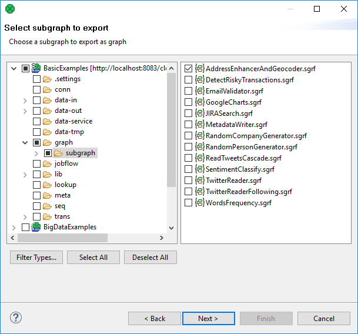
Task: Collapse the graph folder node
Action: pyautogui.click(x=25, y=142)
